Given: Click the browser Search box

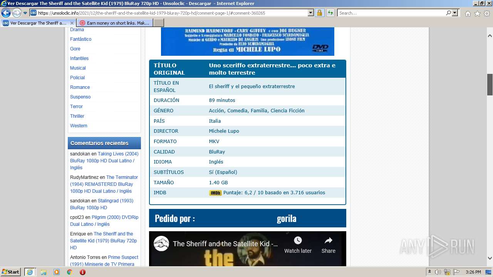Looking at the screenshot, I should click(391, 13).
